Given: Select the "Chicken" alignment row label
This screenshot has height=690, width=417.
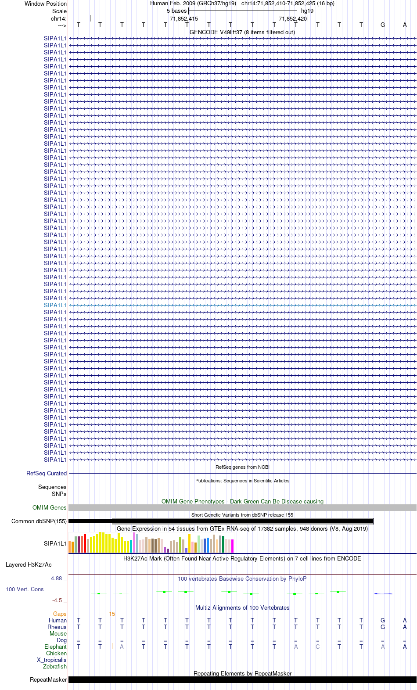Looking at the screenshot, I should click(56, 653).
